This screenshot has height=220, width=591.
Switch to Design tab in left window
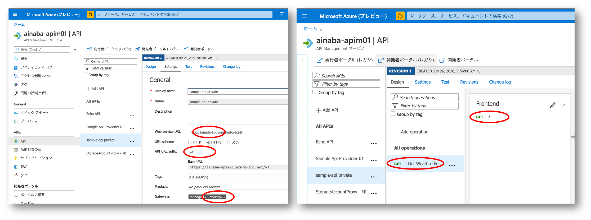(151, 67)
